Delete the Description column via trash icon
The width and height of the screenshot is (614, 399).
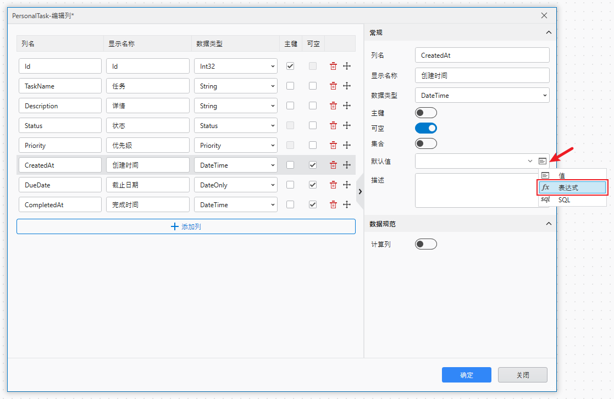tap(333, 105)
